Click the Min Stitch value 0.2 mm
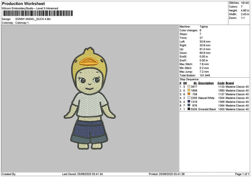 (x=204, y=68)
